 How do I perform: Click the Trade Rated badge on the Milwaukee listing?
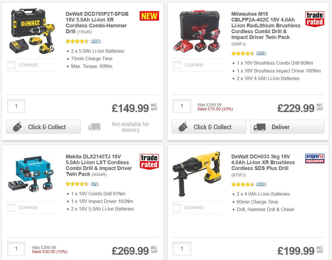(x=315, y=18)
